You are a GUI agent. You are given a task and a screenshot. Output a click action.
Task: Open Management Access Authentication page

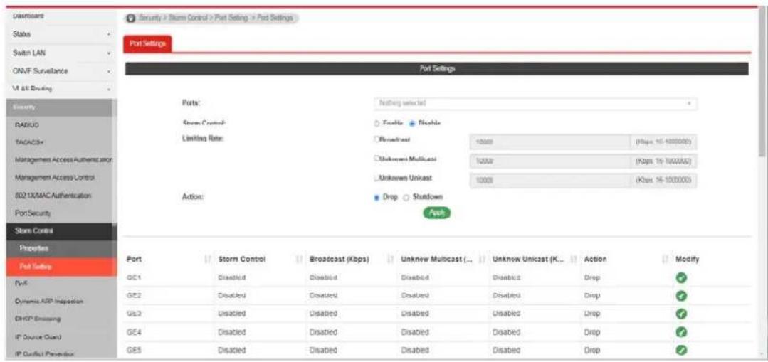click(x=64, y=160)
